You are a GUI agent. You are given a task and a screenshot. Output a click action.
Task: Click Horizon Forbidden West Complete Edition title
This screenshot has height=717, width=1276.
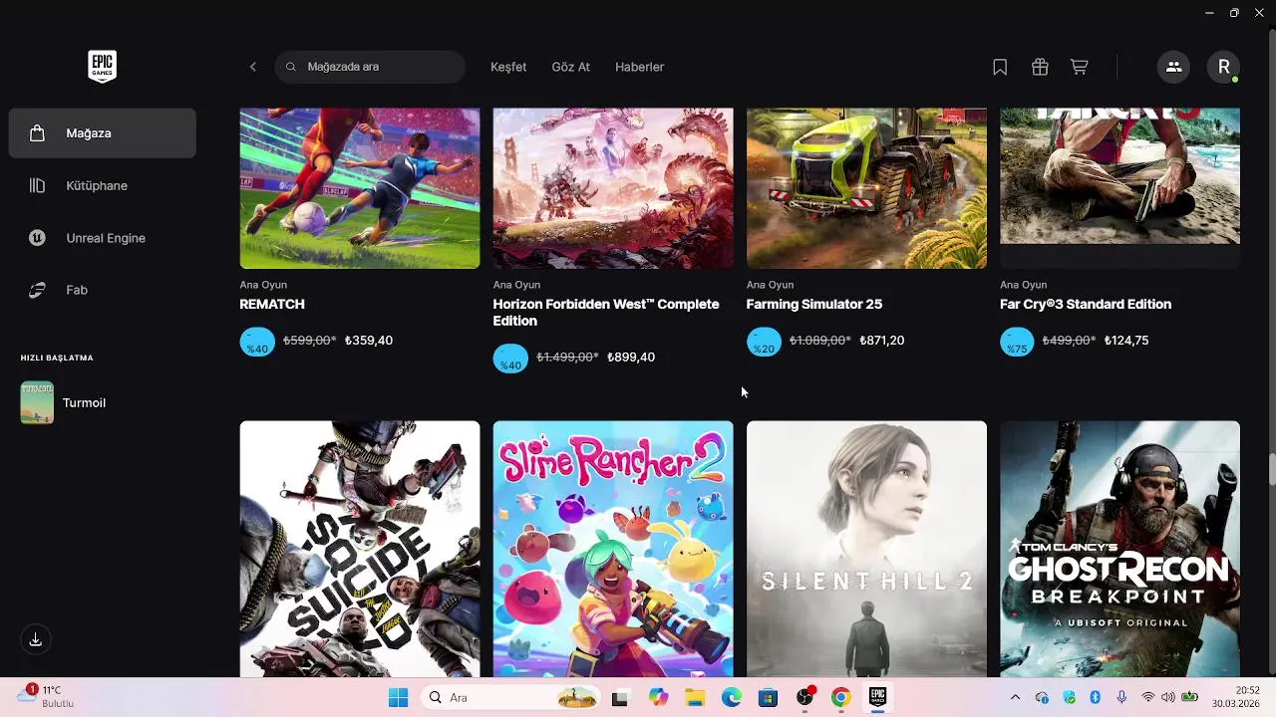[x=606, y=313]
